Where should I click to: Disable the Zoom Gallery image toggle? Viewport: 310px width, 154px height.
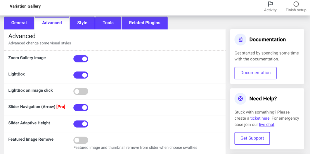tap(81, 59)
